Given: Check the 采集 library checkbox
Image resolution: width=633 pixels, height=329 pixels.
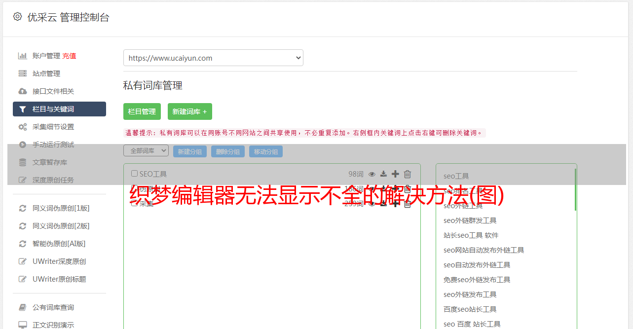Looking at the screenshot, I should coord(134,203).
